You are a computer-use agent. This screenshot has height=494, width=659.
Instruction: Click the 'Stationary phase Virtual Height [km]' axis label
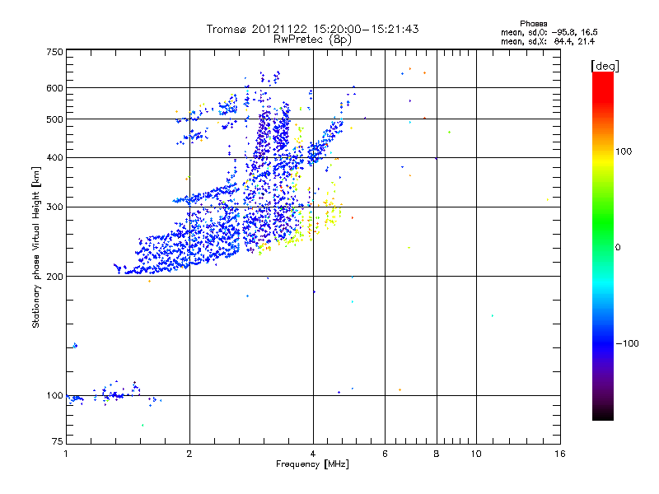(x=36, y=247)
